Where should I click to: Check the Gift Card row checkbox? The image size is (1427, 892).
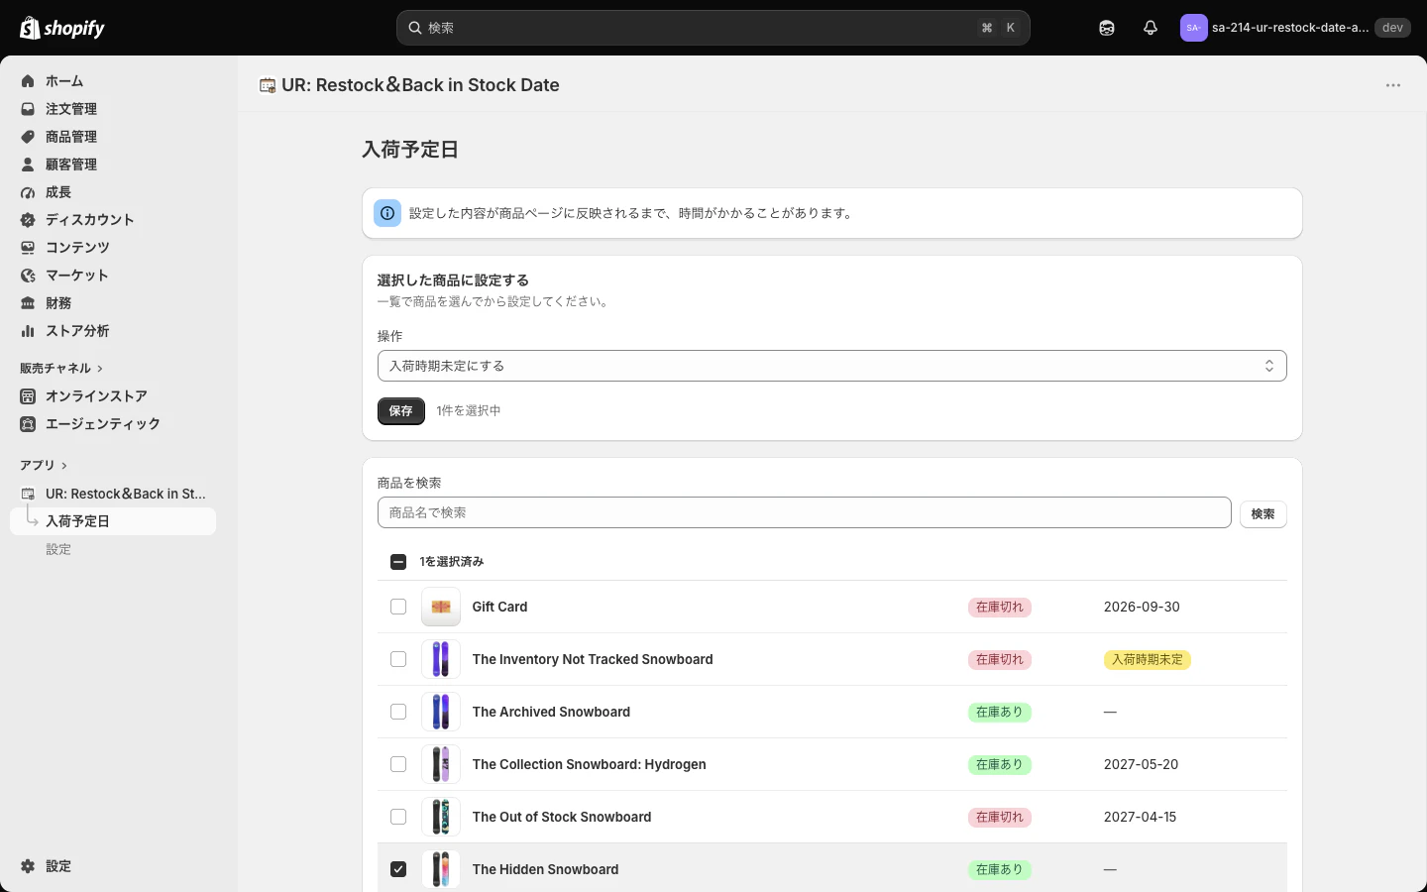(x=398, y=607)
